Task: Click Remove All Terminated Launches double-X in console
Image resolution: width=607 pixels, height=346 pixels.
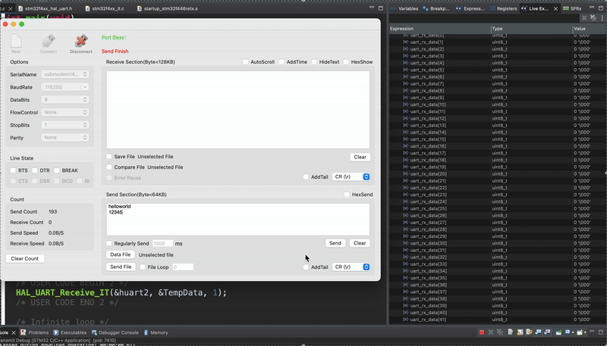Action: point(500,332)
